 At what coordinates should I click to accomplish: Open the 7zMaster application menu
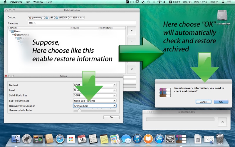pyautogui.click(x=16, y=2)
